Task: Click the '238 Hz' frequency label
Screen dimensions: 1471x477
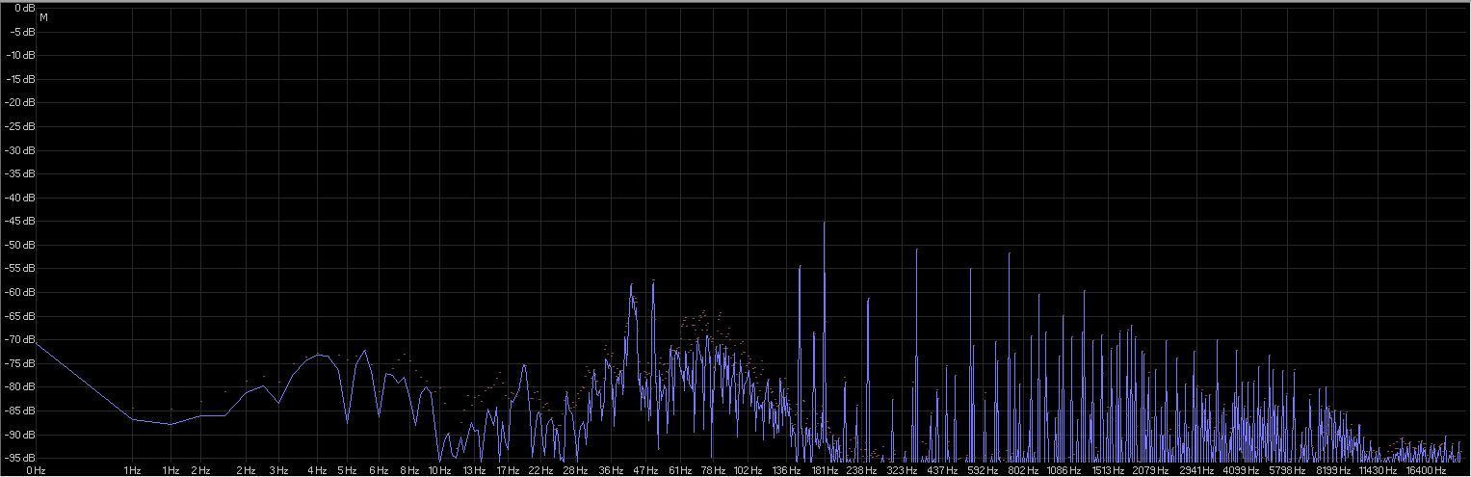Action: click(x=861, y=471)
